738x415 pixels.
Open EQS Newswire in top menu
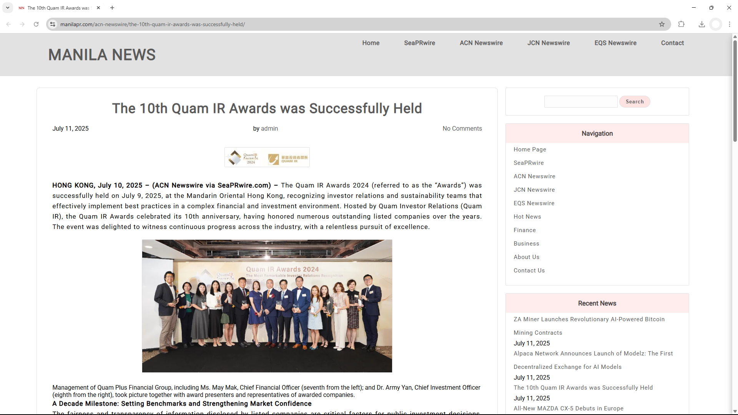[x=615, y=43]
